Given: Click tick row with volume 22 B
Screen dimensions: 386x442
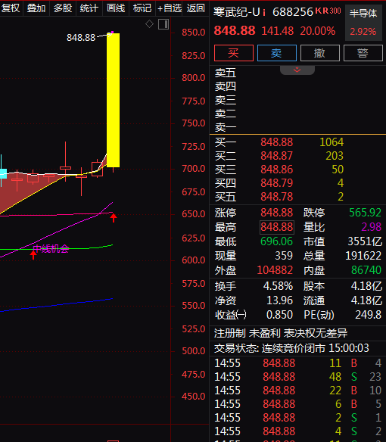Looking at the screenshot, I should tap(298, 391).
